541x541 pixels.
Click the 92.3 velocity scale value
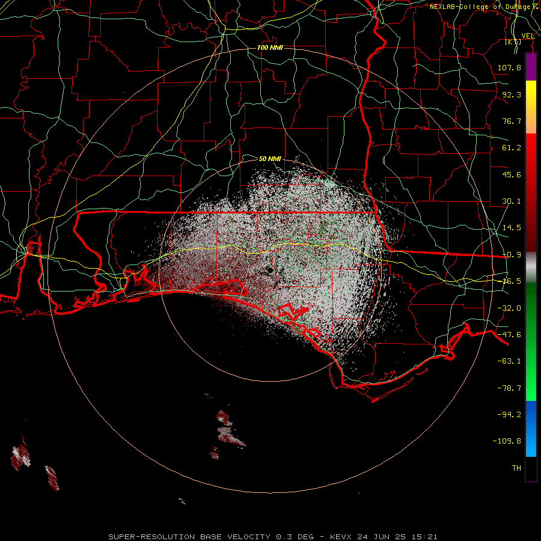[x=512, y=94]
